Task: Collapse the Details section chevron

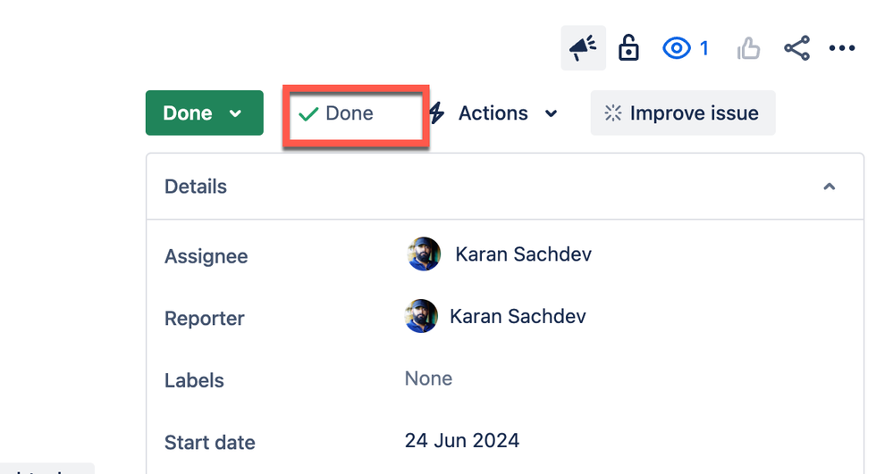Action: pyautogui.click(x=830, y=187)
